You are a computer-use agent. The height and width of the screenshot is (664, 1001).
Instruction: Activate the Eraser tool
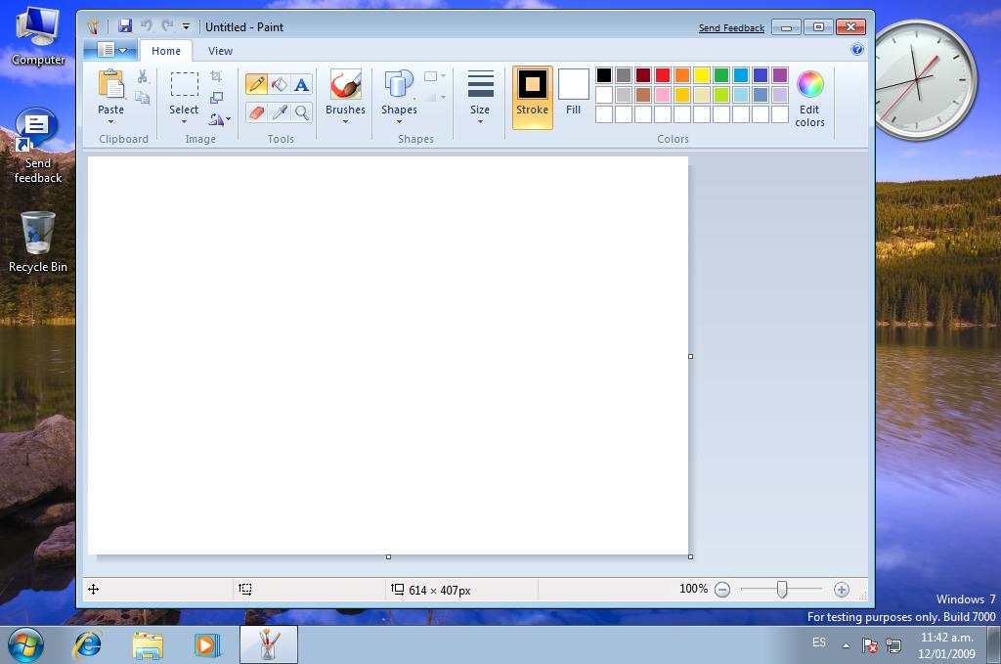[256, 112]
